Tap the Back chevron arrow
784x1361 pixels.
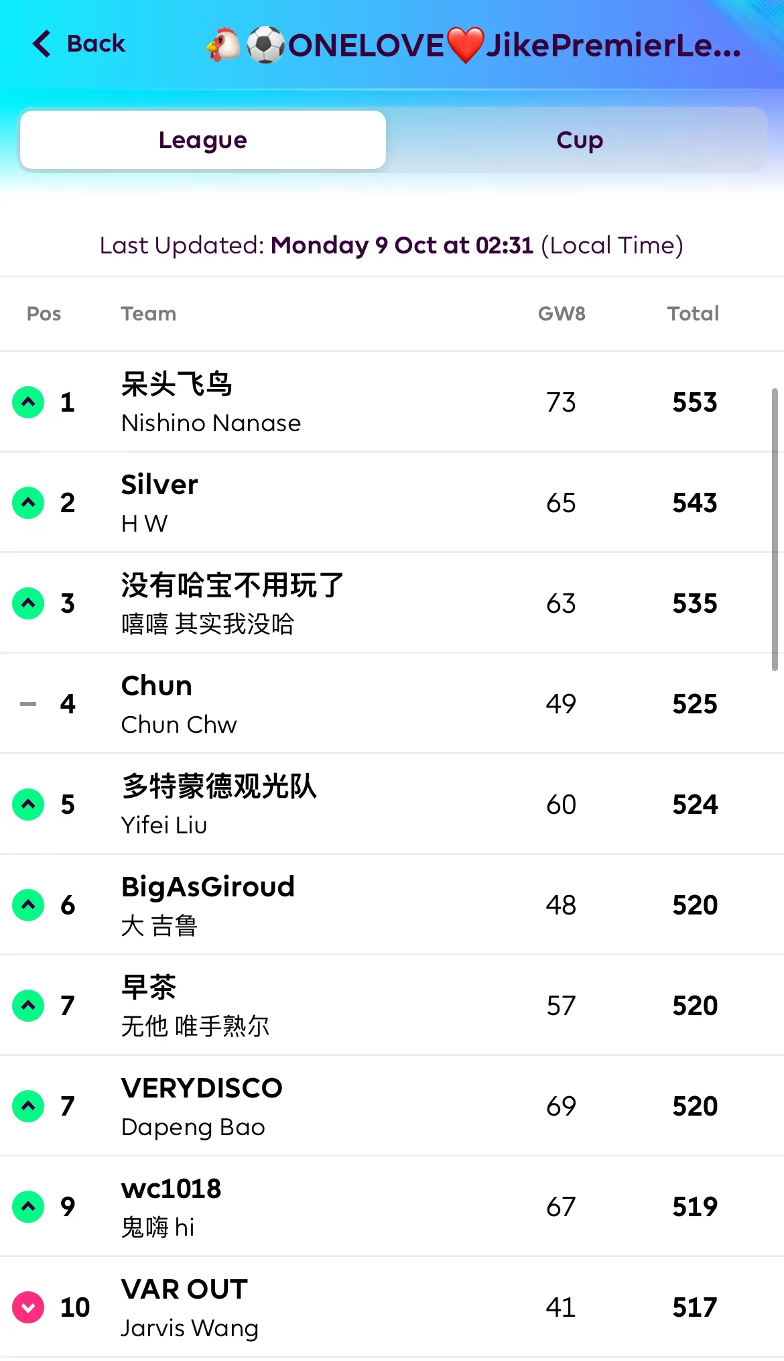coord(42,44)
